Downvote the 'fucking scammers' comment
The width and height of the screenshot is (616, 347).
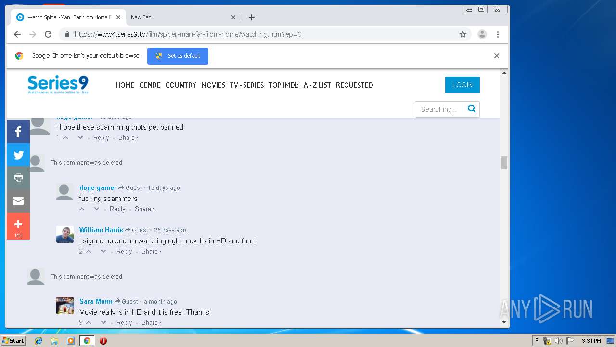pos(97,209)
